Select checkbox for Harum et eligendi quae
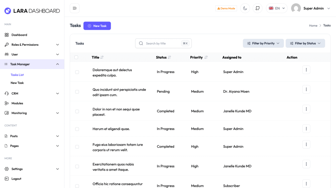Image resolution: width=336 pixels, height=188 pixels. pyautogui.click(x=77, y=129)
